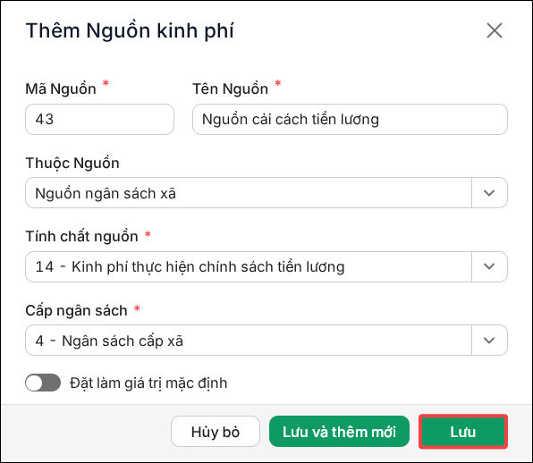The height and width of the screenshot is (463, 533).
Task: Click the Lưu và thêm mới button
Action: [339, 432]
